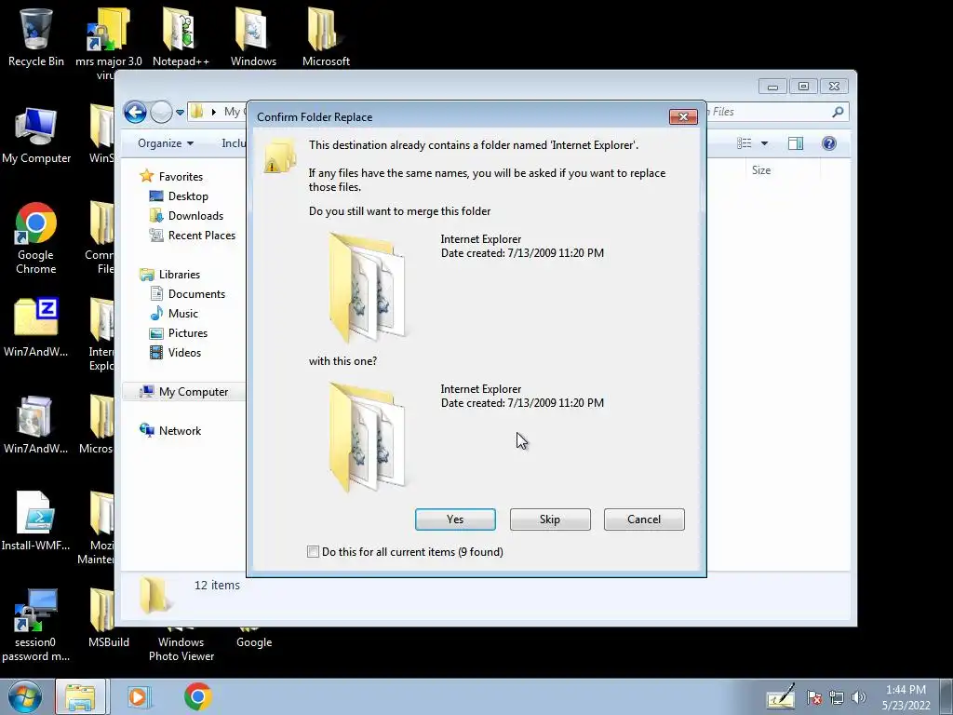Minimize the Explorer window

coord(772,87)
